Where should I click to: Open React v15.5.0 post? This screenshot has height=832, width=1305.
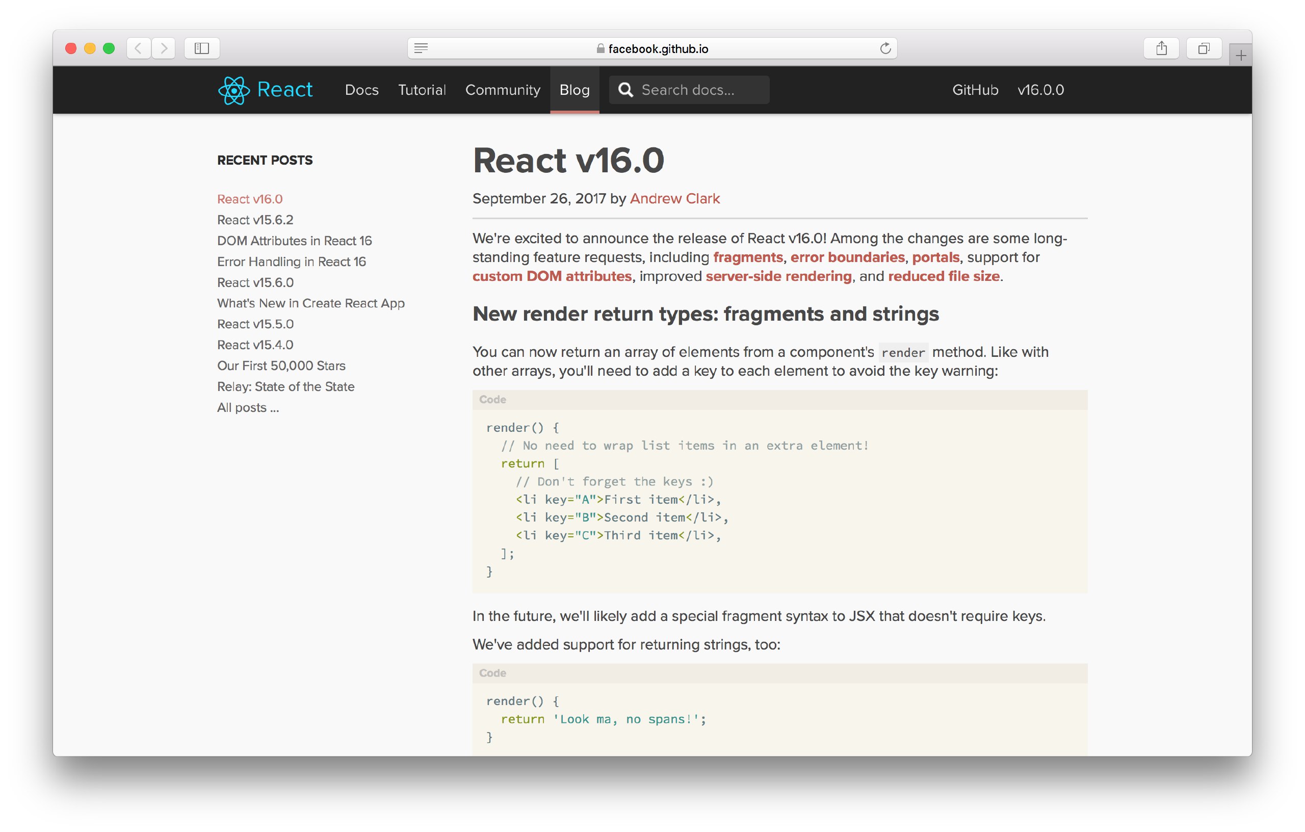[x=255, y=324]
